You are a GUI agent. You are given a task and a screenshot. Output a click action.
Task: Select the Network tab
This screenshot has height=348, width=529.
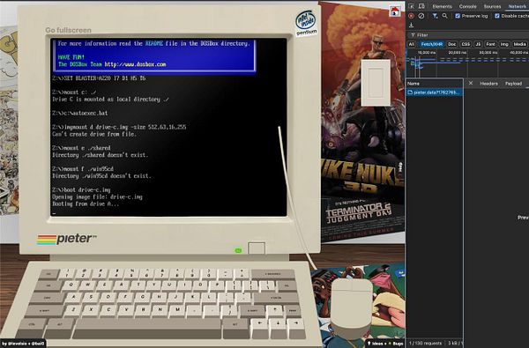[x=517, y=6]
